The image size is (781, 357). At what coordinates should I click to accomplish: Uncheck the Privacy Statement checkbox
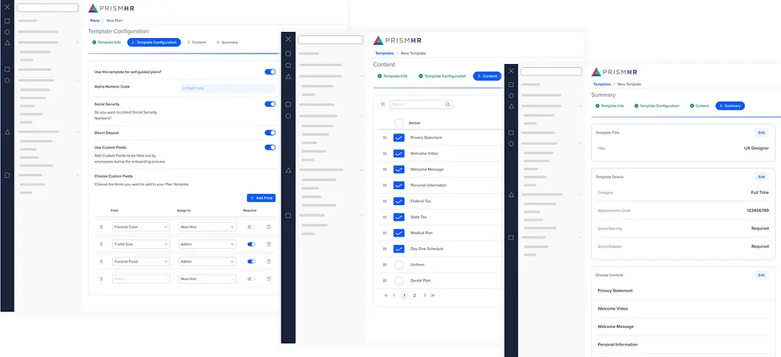(x=399, y=137)
